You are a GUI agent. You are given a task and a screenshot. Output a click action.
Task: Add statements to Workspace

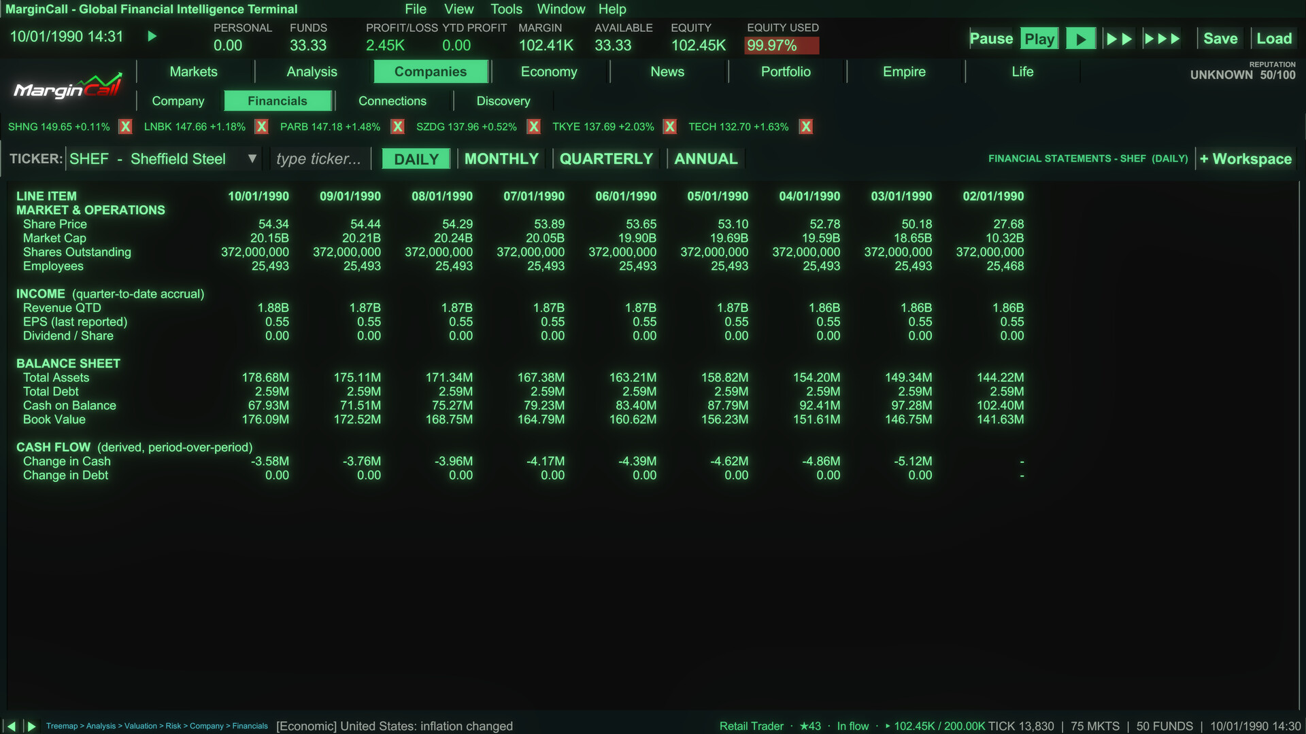pyautogui.click(x=1245, y=158)
